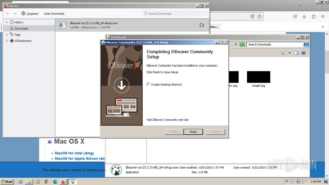329x185 pixels.
Task: Select the seagirl.jpg thumbnail
Action: [x=259, y=77]
